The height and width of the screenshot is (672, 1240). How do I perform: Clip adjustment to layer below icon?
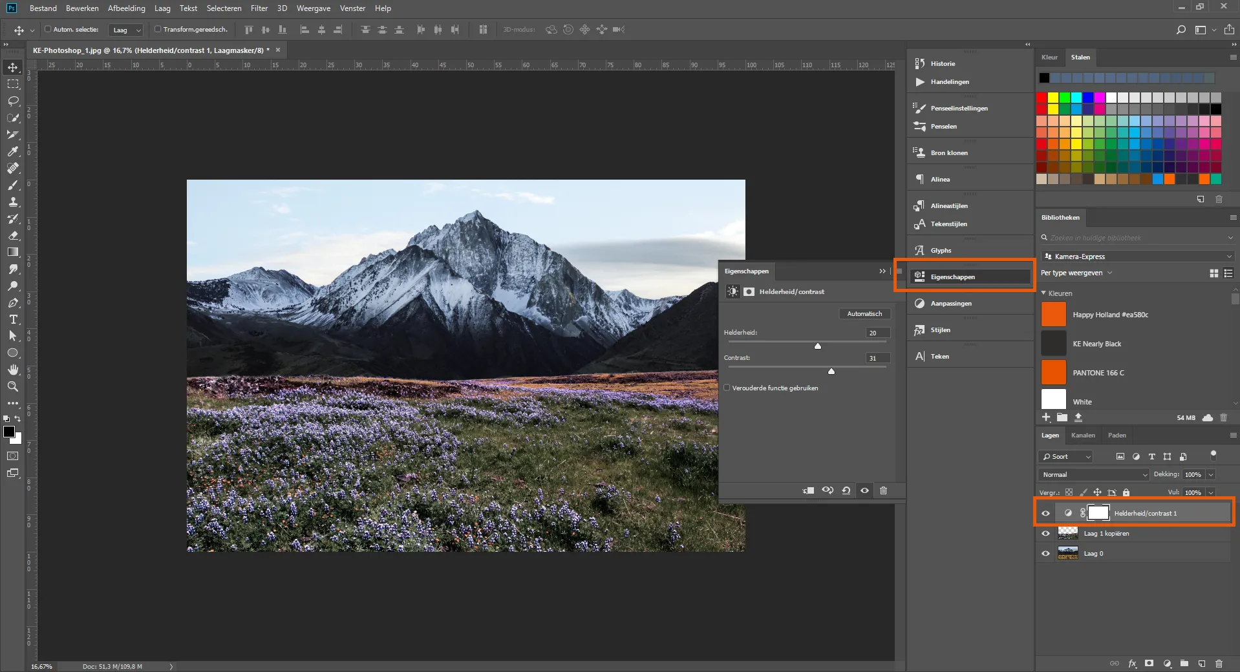pyautogui.click(x=808, y=490)
